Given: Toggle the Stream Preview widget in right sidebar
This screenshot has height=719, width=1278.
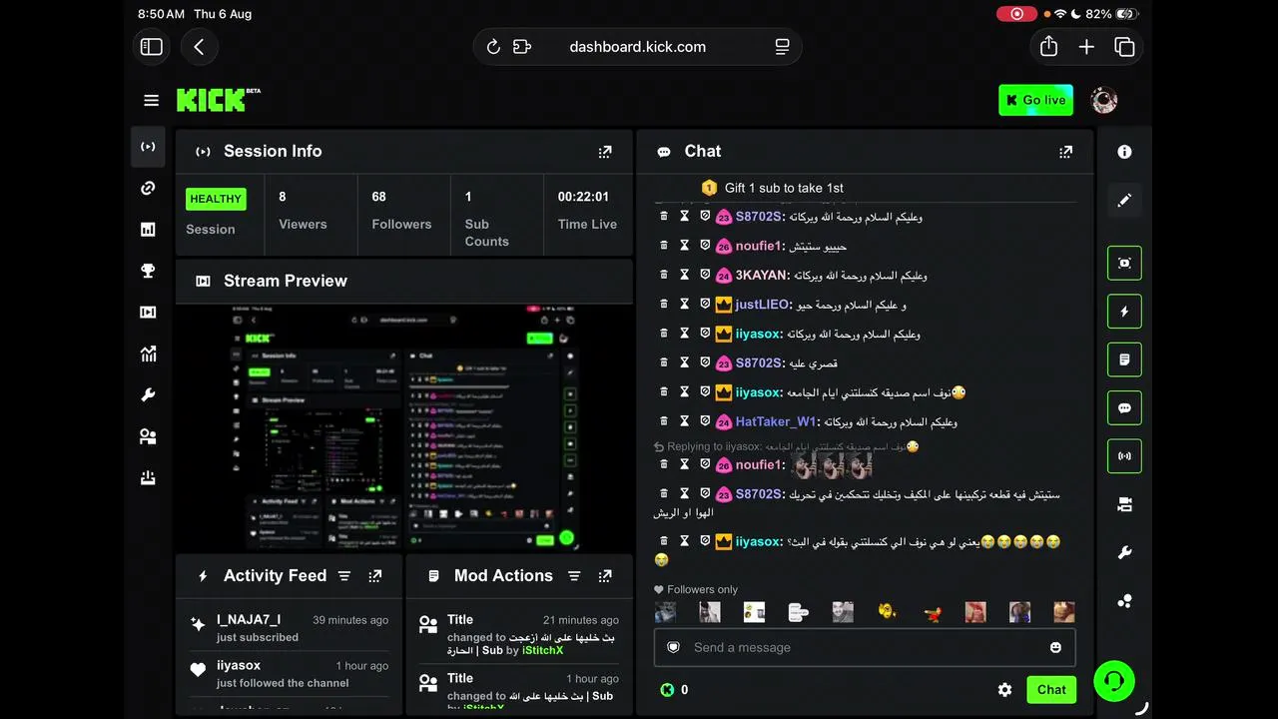Looking at the screenshot, I should [1124, 263].
